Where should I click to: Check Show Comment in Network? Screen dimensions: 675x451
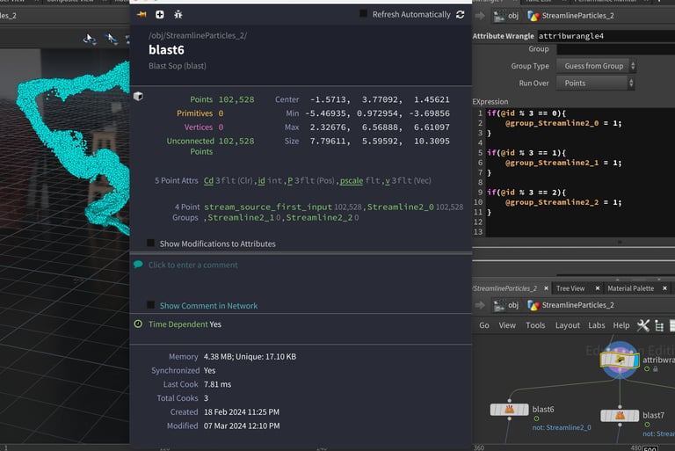click(x=150, y=305)
